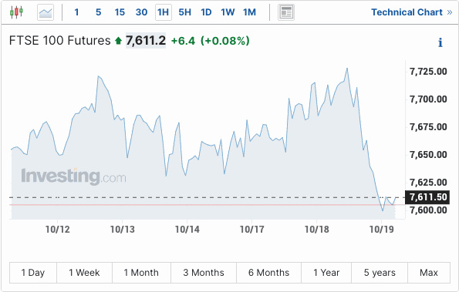The height and width of the screenshot is (292, 459).
Task: Choose the 1 Week range
Action: [84, 273]
